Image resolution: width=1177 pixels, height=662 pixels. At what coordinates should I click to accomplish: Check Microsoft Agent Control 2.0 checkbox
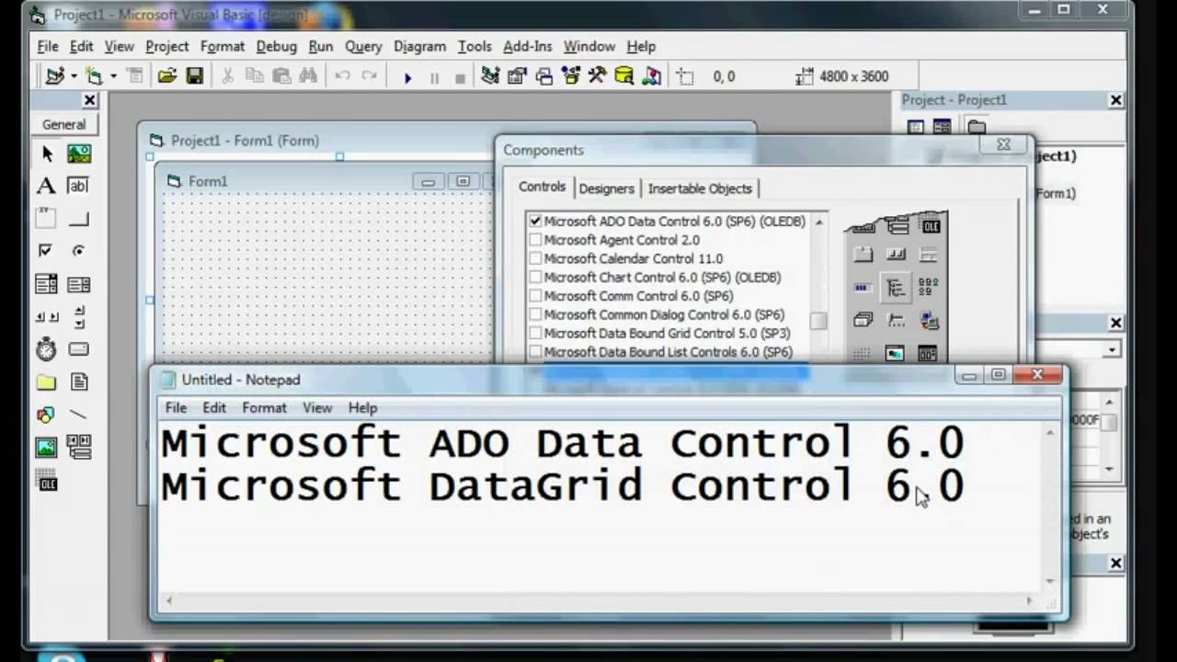point(535,240)
